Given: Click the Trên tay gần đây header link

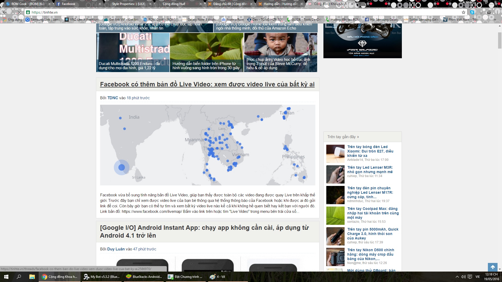Looking at the screenshot, I should tap(343, 137).
